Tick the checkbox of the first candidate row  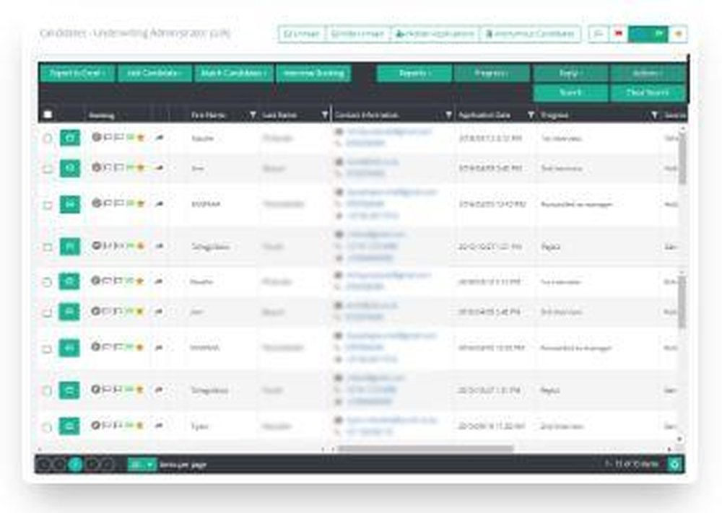tap(47, 138)
